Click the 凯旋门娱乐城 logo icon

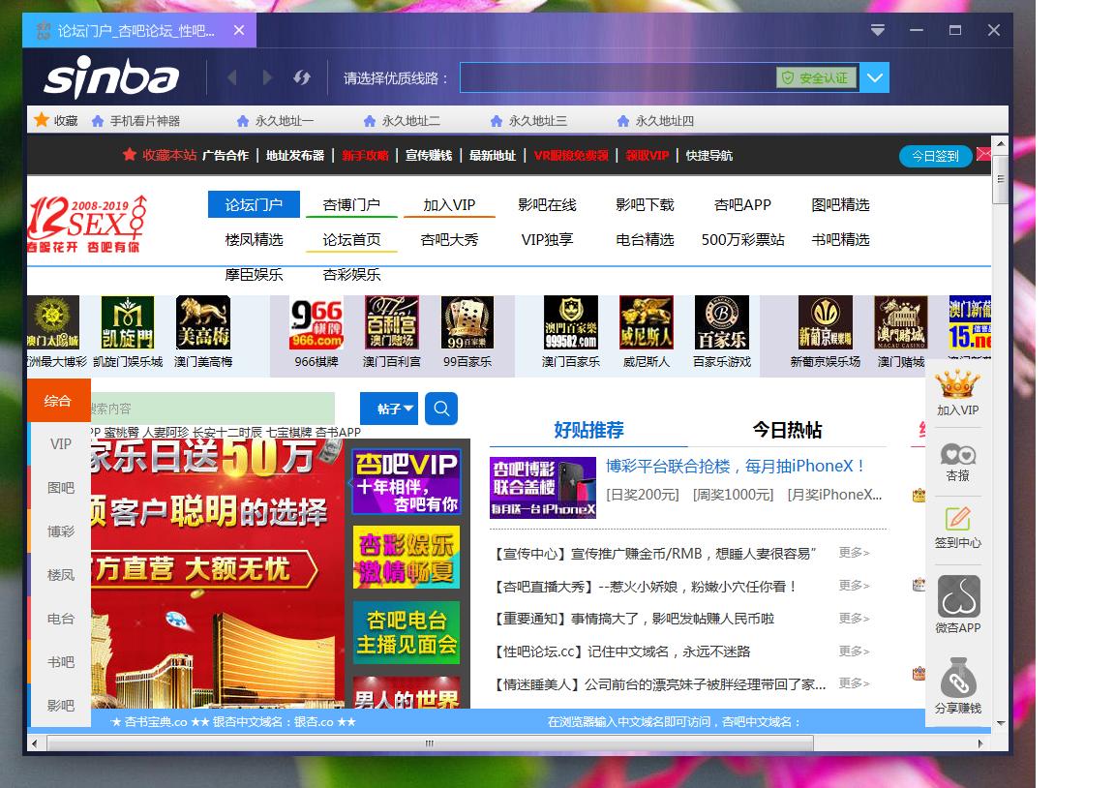click(128, 322)
